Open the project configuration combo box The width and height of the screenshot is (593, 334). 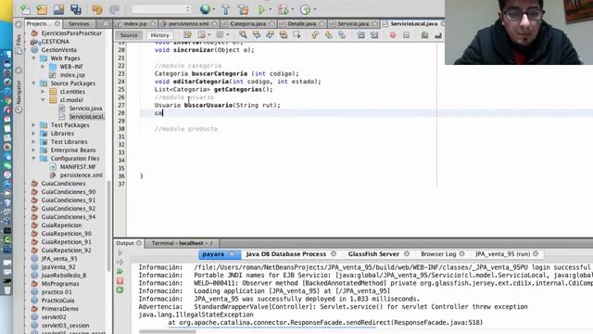pos(161,9)
